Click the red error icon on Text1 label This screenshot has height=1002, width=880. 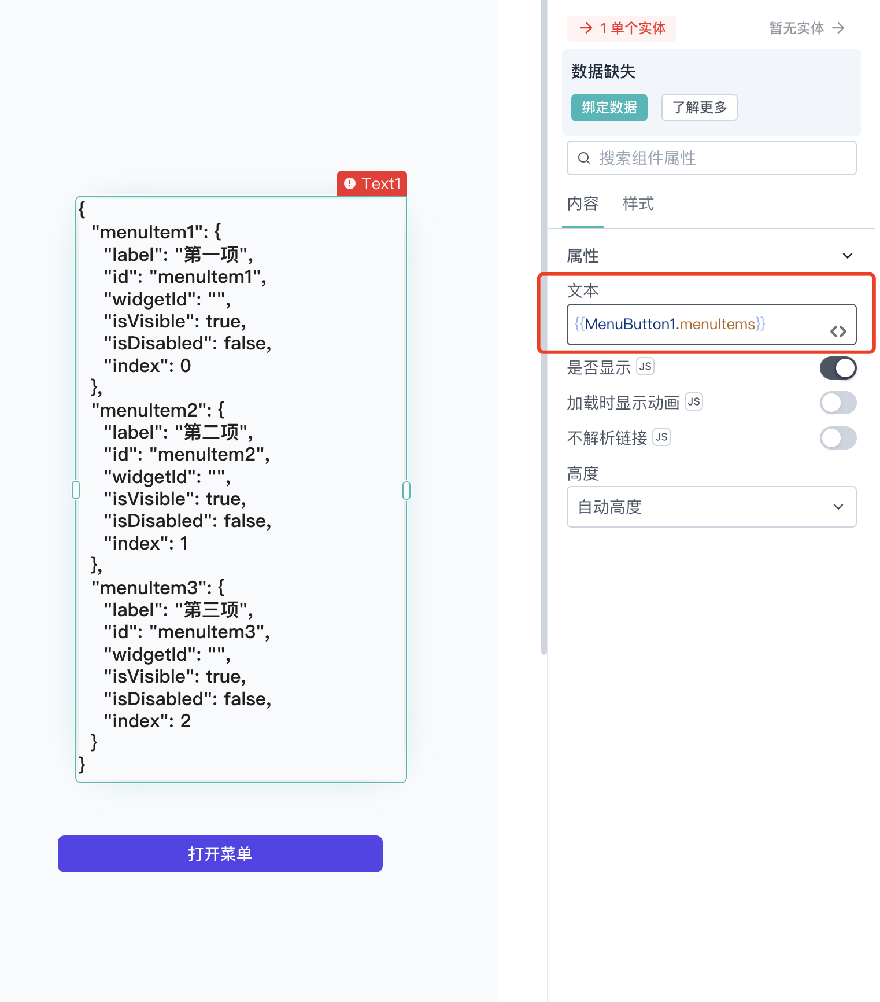350,183
